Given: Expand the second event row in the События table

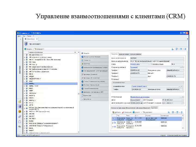Looking at the screenshot, I should [113, 123].
